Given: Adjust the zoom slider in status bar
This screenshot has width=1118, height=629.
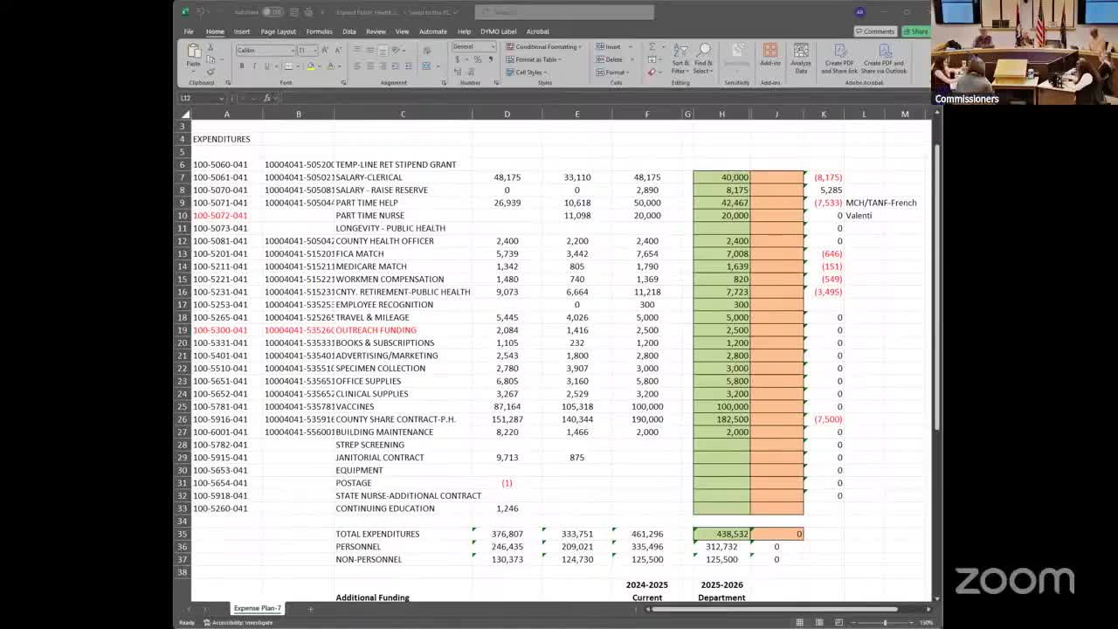Looking at the screenshot, I should click(x=885, y=622).
